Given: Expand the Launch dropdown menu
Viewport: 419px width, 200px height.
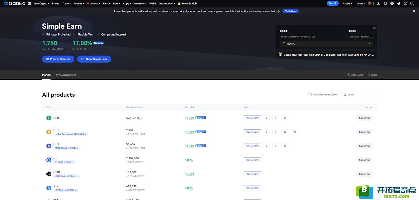Looking at the screenshot, I should click(93, 3).
